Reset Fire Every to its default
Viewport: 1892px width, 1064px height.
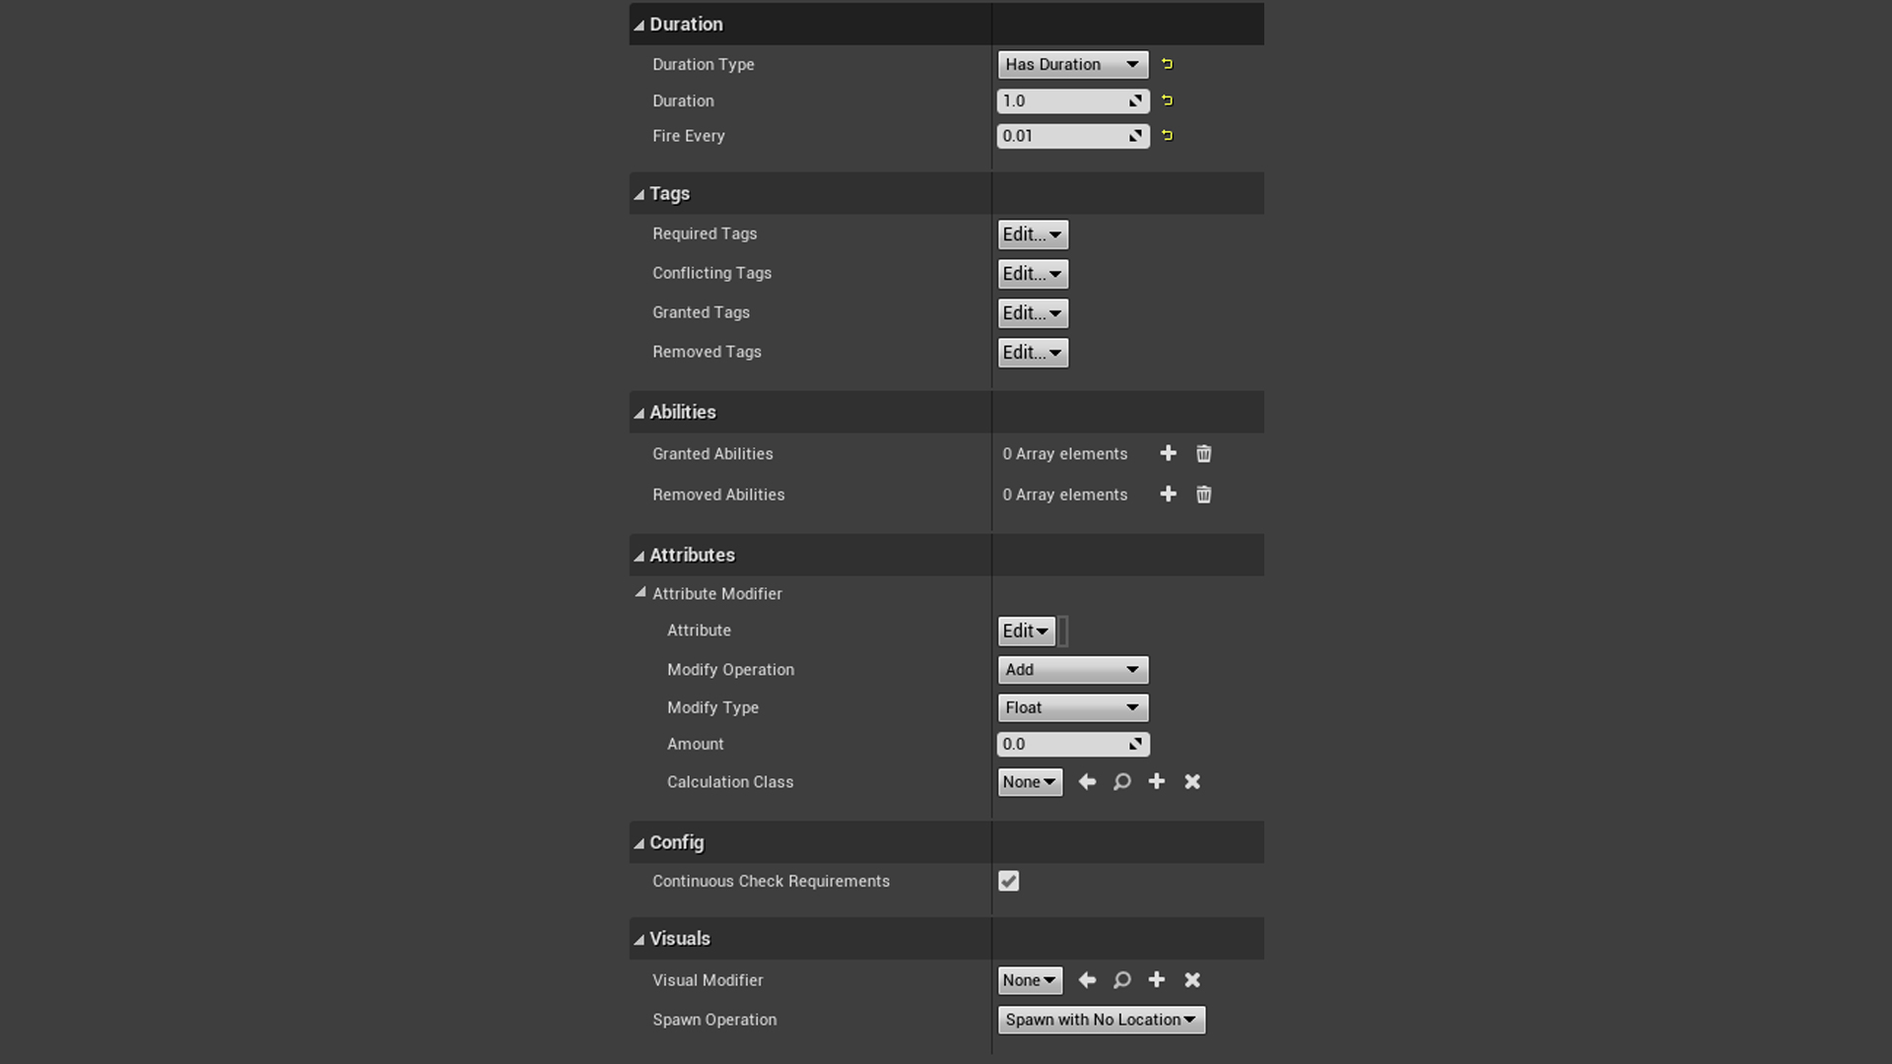[1167, 136]
